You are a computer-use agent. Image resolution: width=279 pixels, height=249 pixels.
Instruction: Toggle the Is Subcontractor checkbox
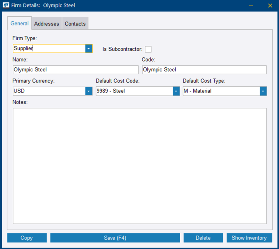[148, 49]
